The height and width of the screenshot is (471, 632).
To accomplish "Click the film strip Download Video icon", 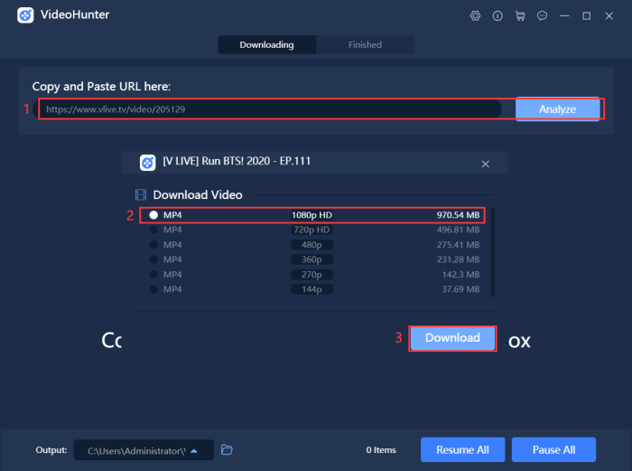I will point(141,195).
